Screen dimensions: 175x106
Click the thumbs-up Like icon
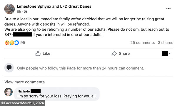38,54
